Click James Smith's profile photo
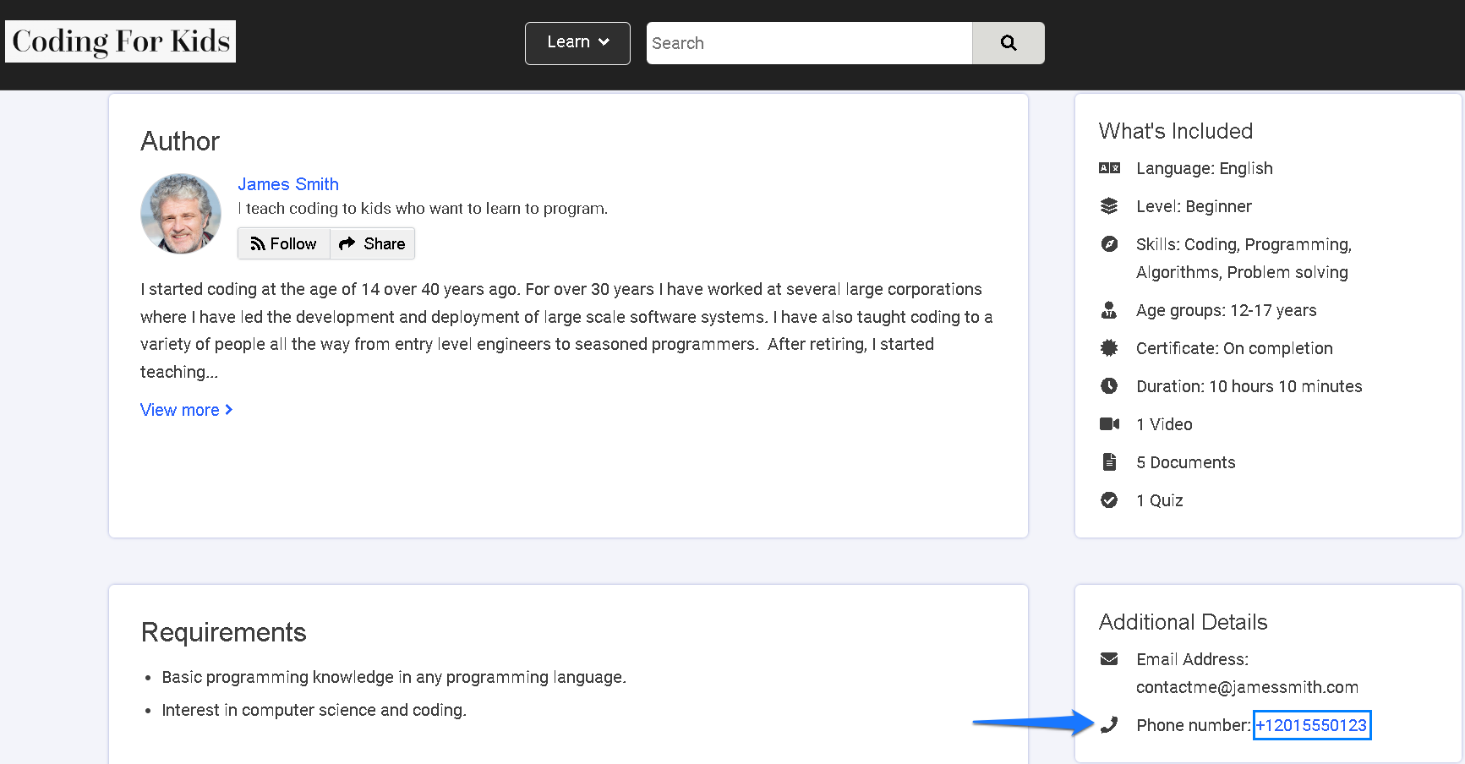The height and width of the screenshot is (764, 1465). [x=181, y=214]
